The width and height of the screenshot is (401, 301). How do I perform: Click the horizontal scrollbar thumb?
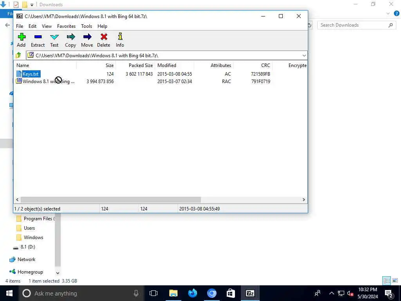111,199
